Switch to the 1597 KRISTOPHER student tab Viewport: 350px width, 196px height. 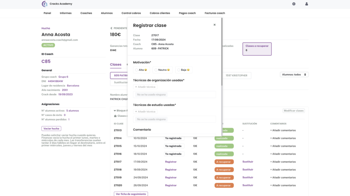(x=237, y=75)
